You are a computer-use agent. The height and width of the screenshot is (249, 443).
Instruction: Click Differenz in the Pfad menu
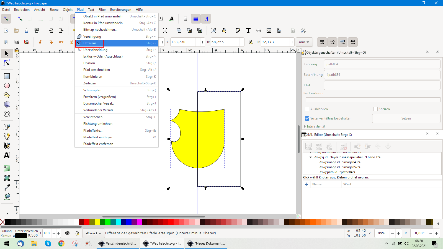coord(90,43)
